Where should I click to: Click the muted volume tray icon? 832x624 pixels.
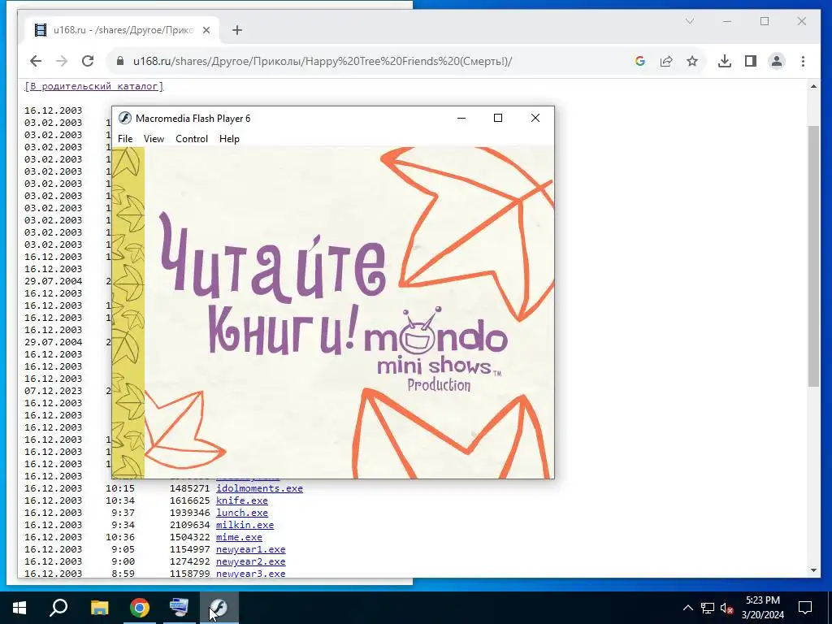coord(727,608)
